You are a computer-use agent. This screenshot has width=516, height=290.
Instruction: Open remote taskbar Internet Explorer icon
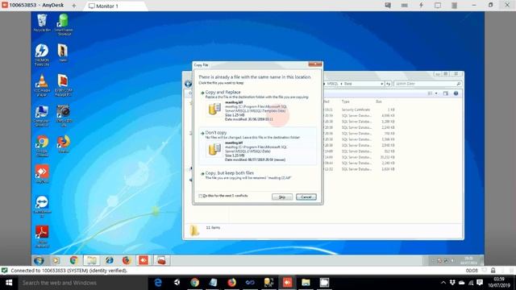(109, 261)
